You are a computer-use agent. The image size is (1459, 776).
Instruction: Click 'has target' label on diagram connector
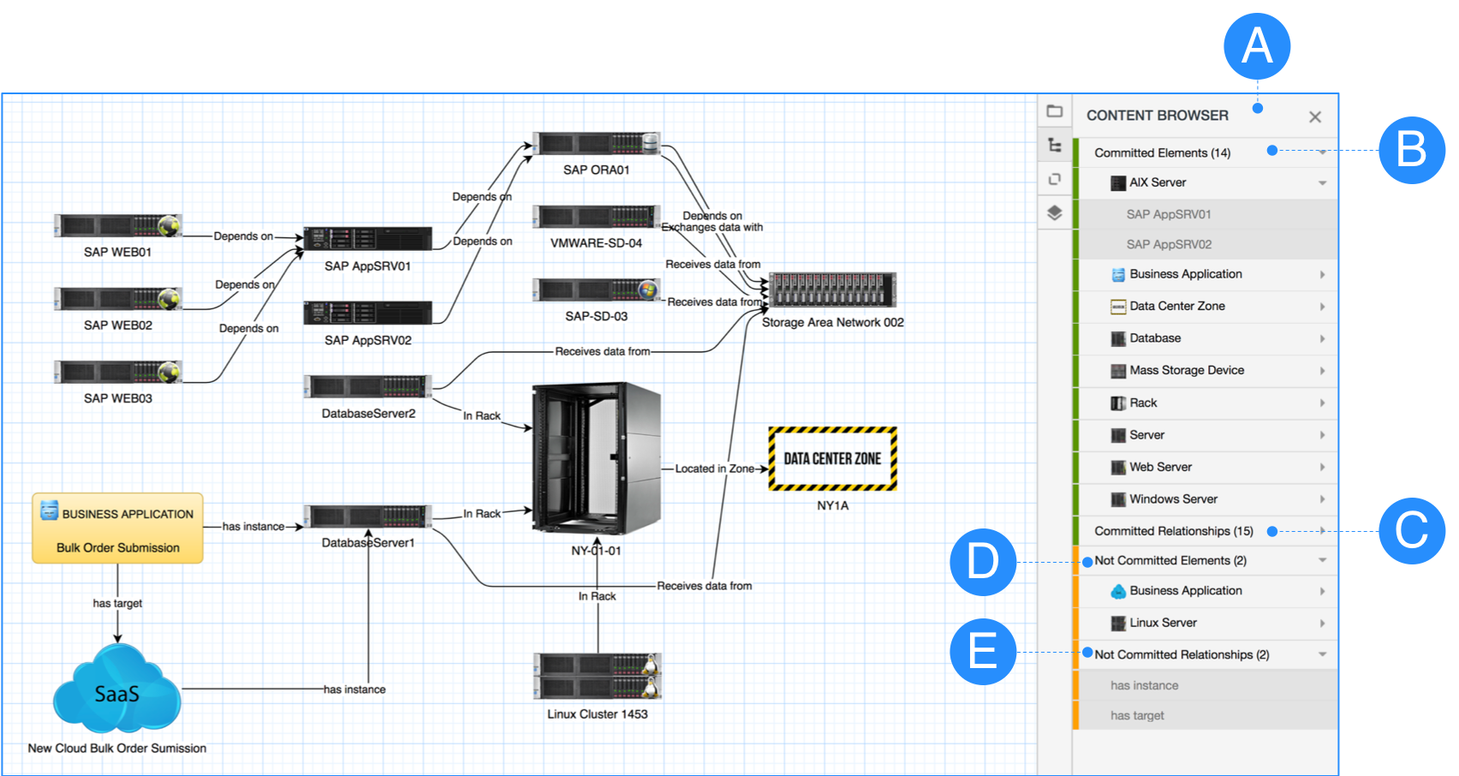[117, 603]
